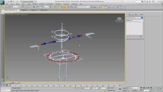This screenshot has width=163, height=92.
Task: Toggle the 3D Snaps button
Action: (62, 7)
